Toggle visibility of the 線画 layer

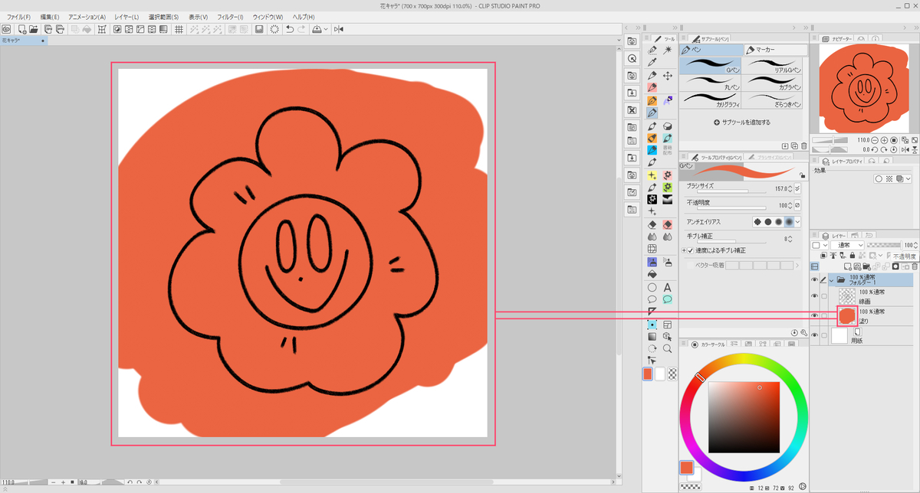point(814,295)
